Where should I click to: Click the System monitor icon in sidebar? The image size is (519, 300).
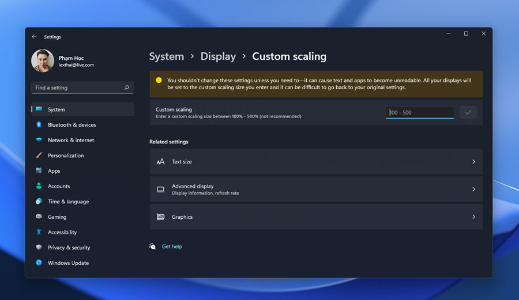point(39,109)
